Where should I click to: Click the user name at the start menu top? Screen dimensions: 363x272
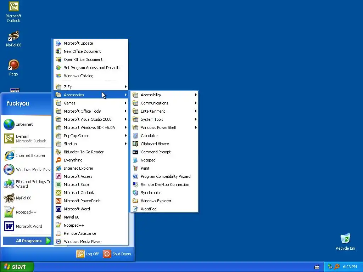click(x=18, y=103)
